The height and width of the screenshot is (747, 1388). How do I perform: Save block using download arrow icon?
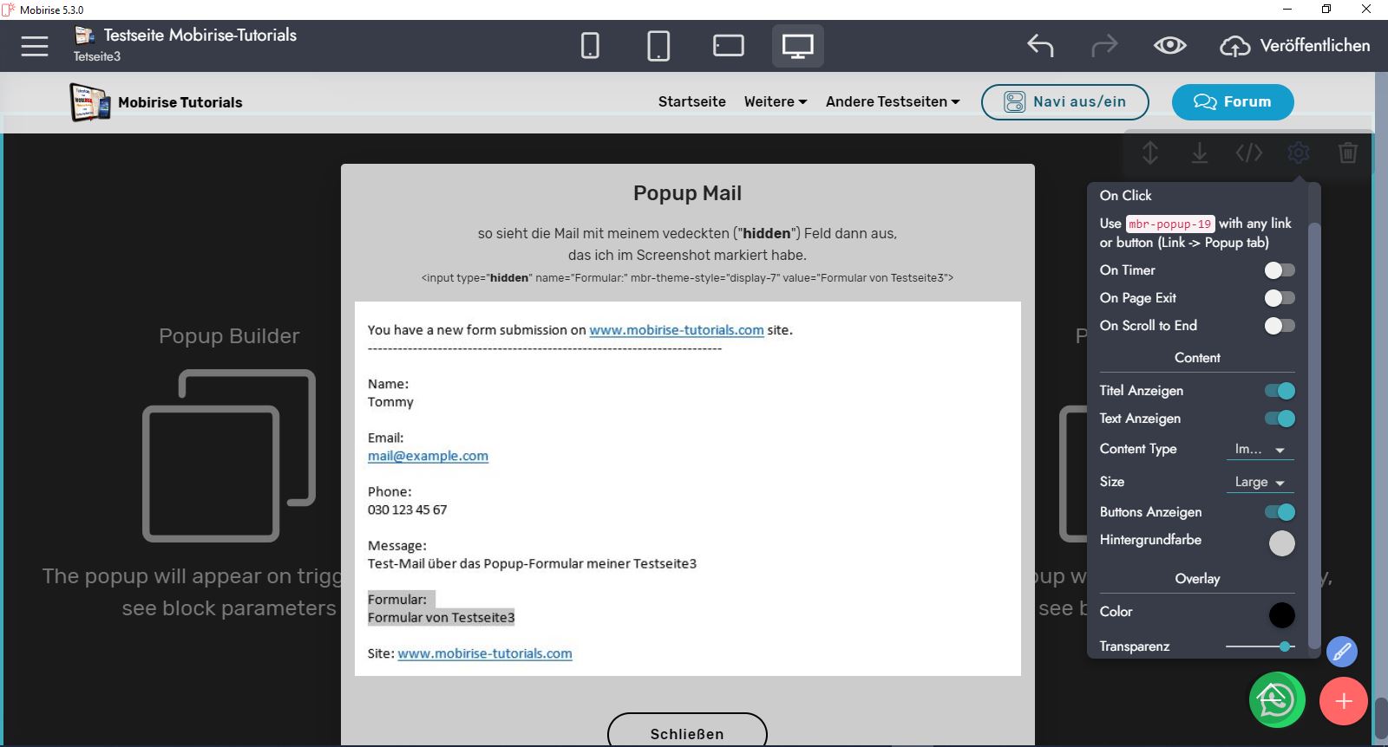click(1200, 153)
